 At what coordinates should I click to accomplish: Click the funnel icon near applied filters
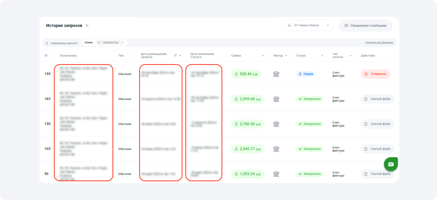[x=47, y=43]
